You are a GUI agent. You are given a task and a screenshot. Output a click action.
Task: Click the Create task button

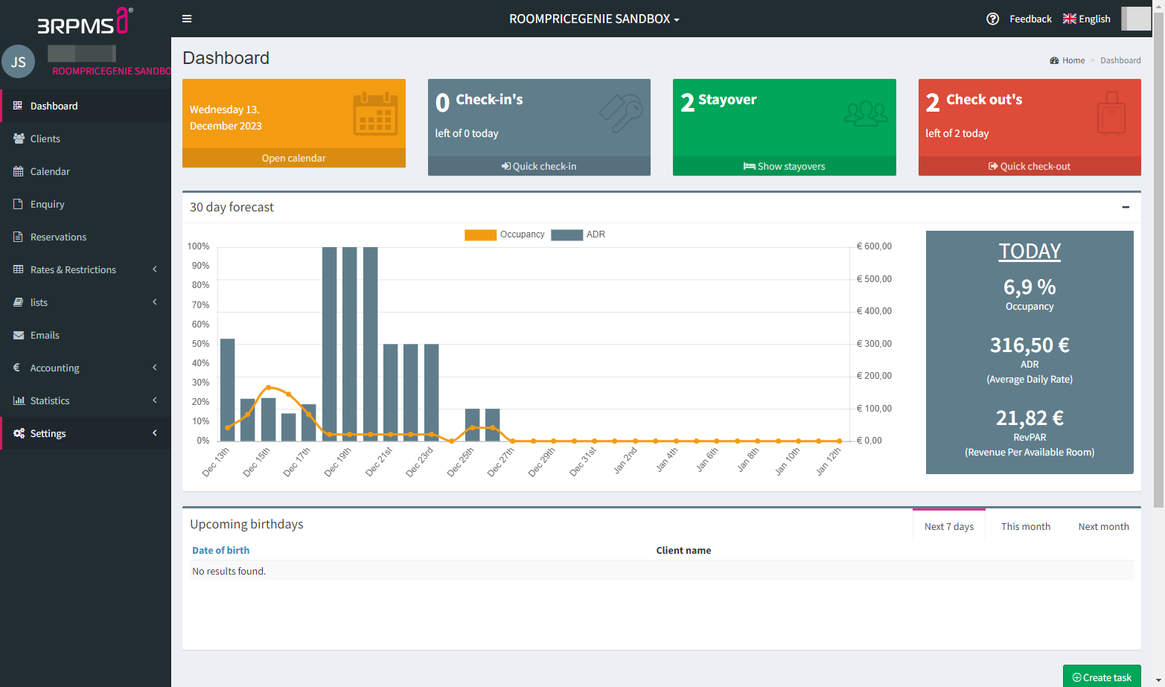(1102, 677)
